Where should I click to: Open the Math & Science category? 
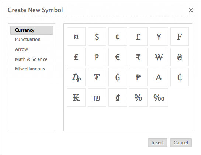point(31,59)
